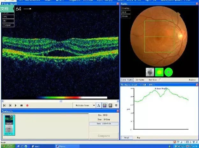Open the Windows Start menu

[8, 146]
